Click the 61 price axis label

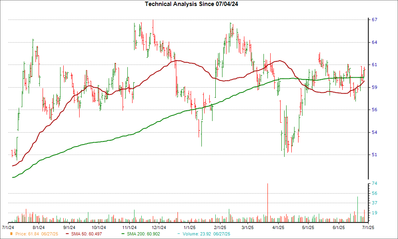pos(375,65)
